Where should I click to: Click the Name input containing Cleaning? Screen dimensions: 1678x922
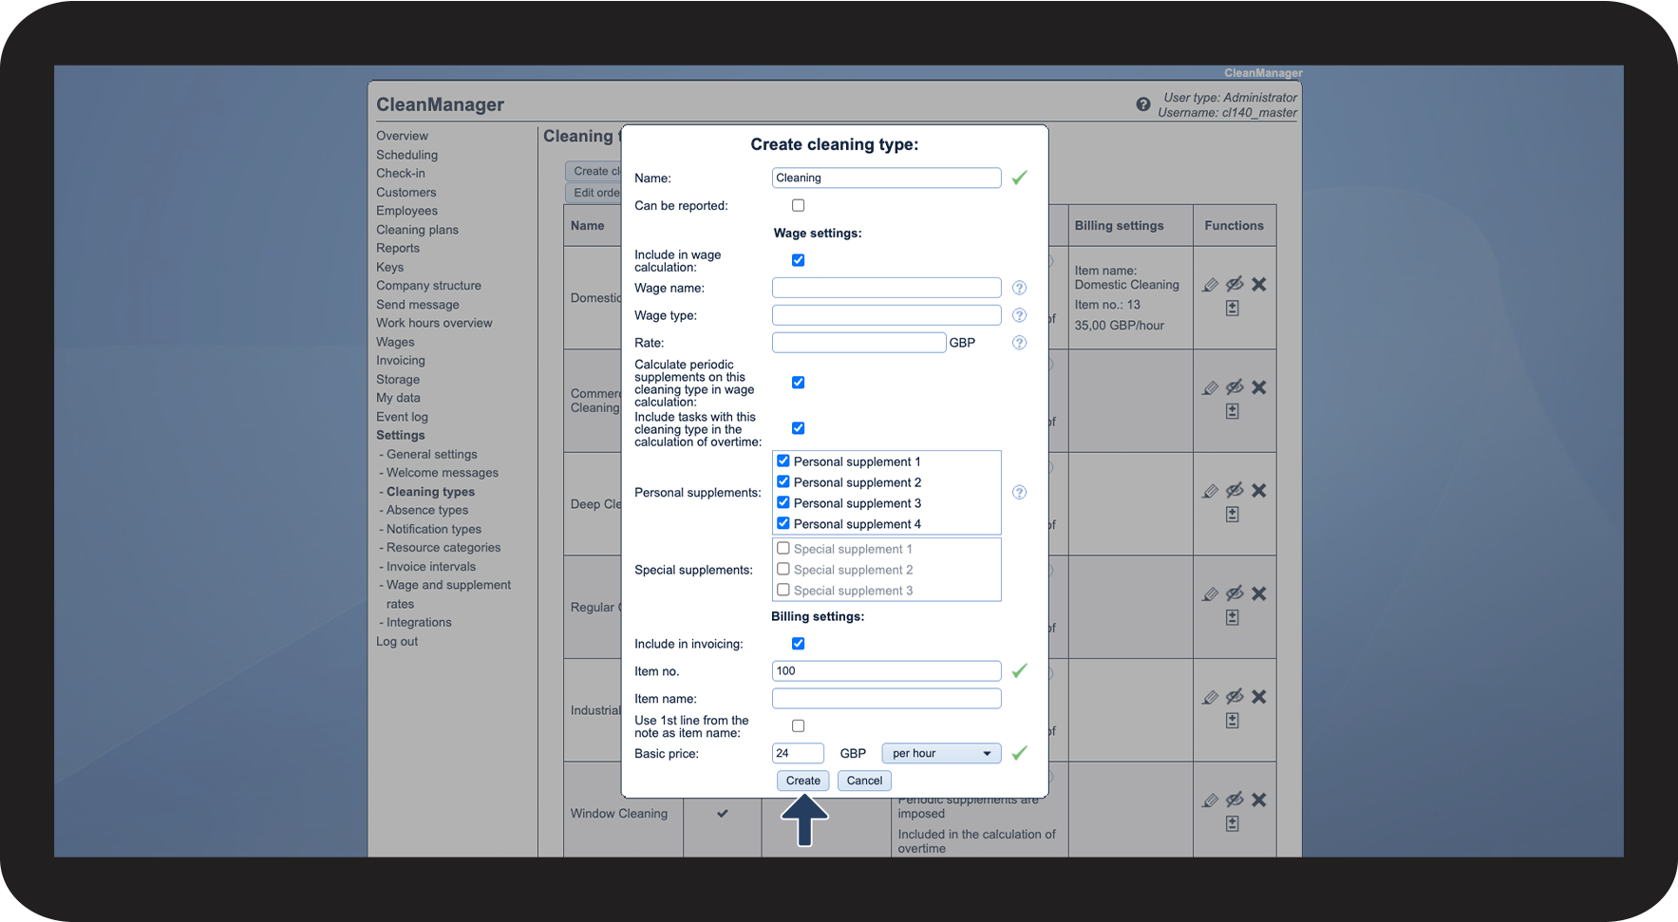(x=886, y=178)
